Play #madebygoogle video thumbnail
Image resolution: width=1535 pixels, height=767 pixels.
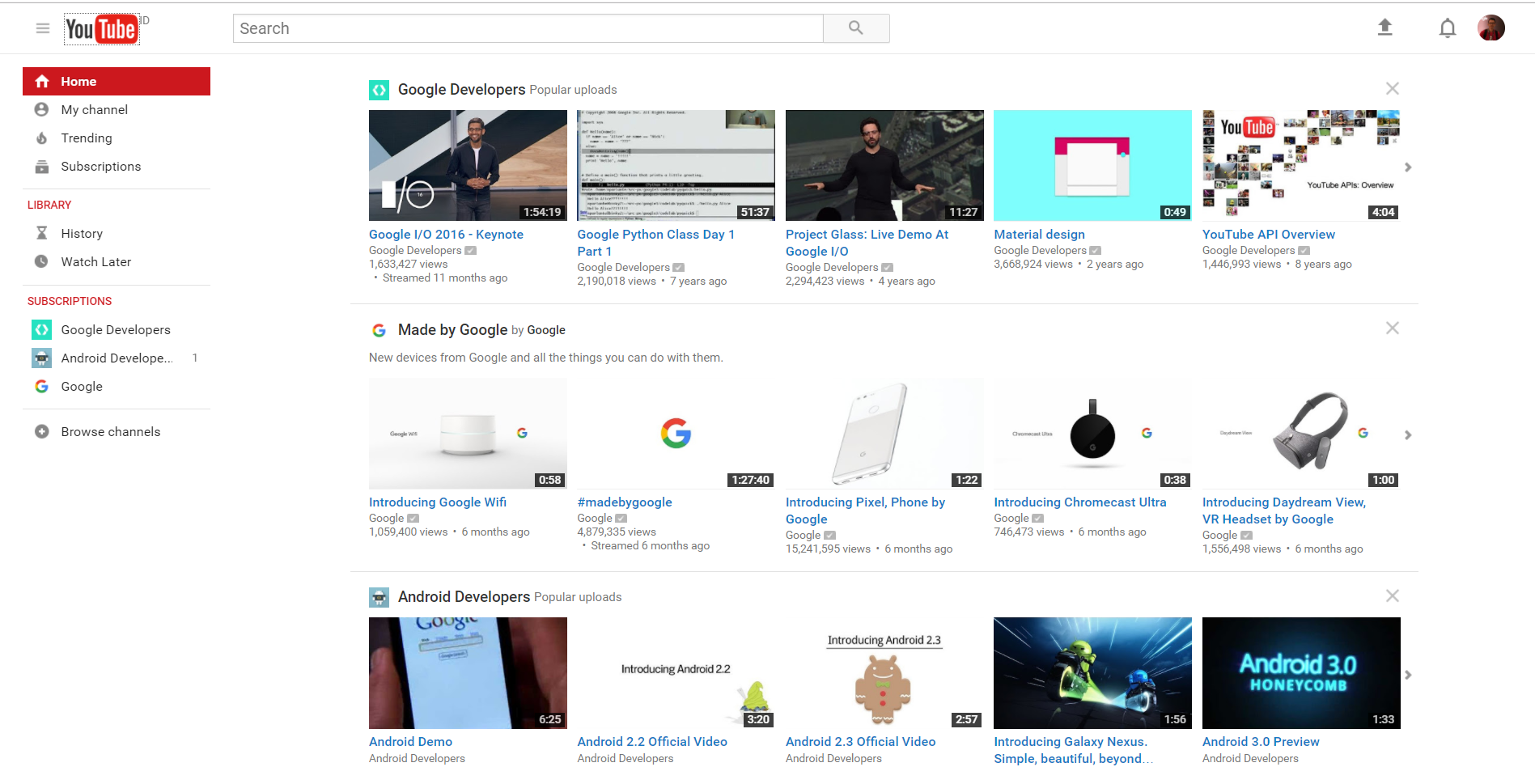coord(676,433)
